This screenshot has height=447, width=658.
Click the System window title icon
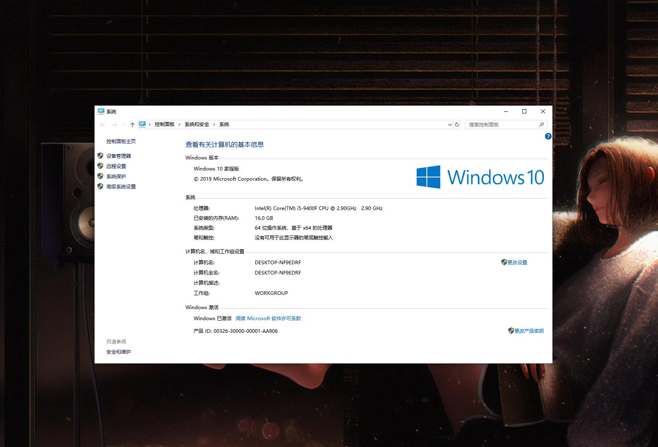tap(101, 111)
